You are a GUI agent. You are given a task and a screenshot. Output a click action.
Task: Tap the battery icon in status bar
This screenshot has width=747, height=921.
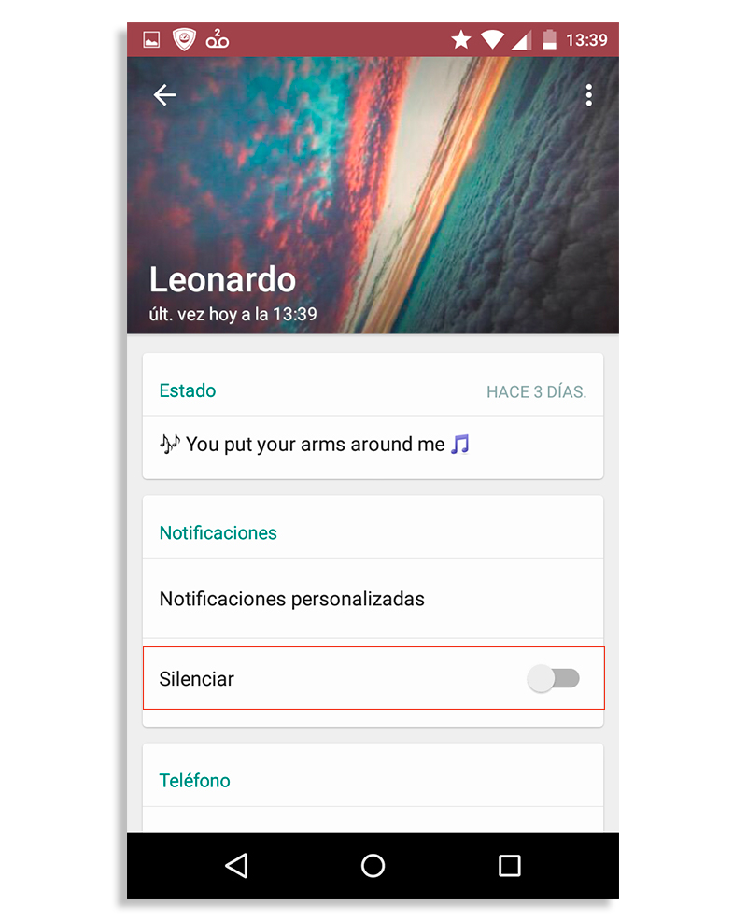point(550,40)
